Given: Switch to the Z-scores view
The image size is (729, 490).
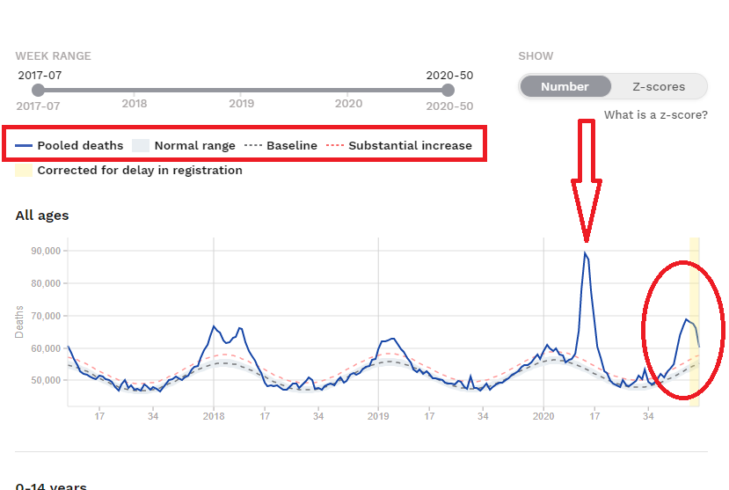Looking at the screenshot, I should (659, 87).
